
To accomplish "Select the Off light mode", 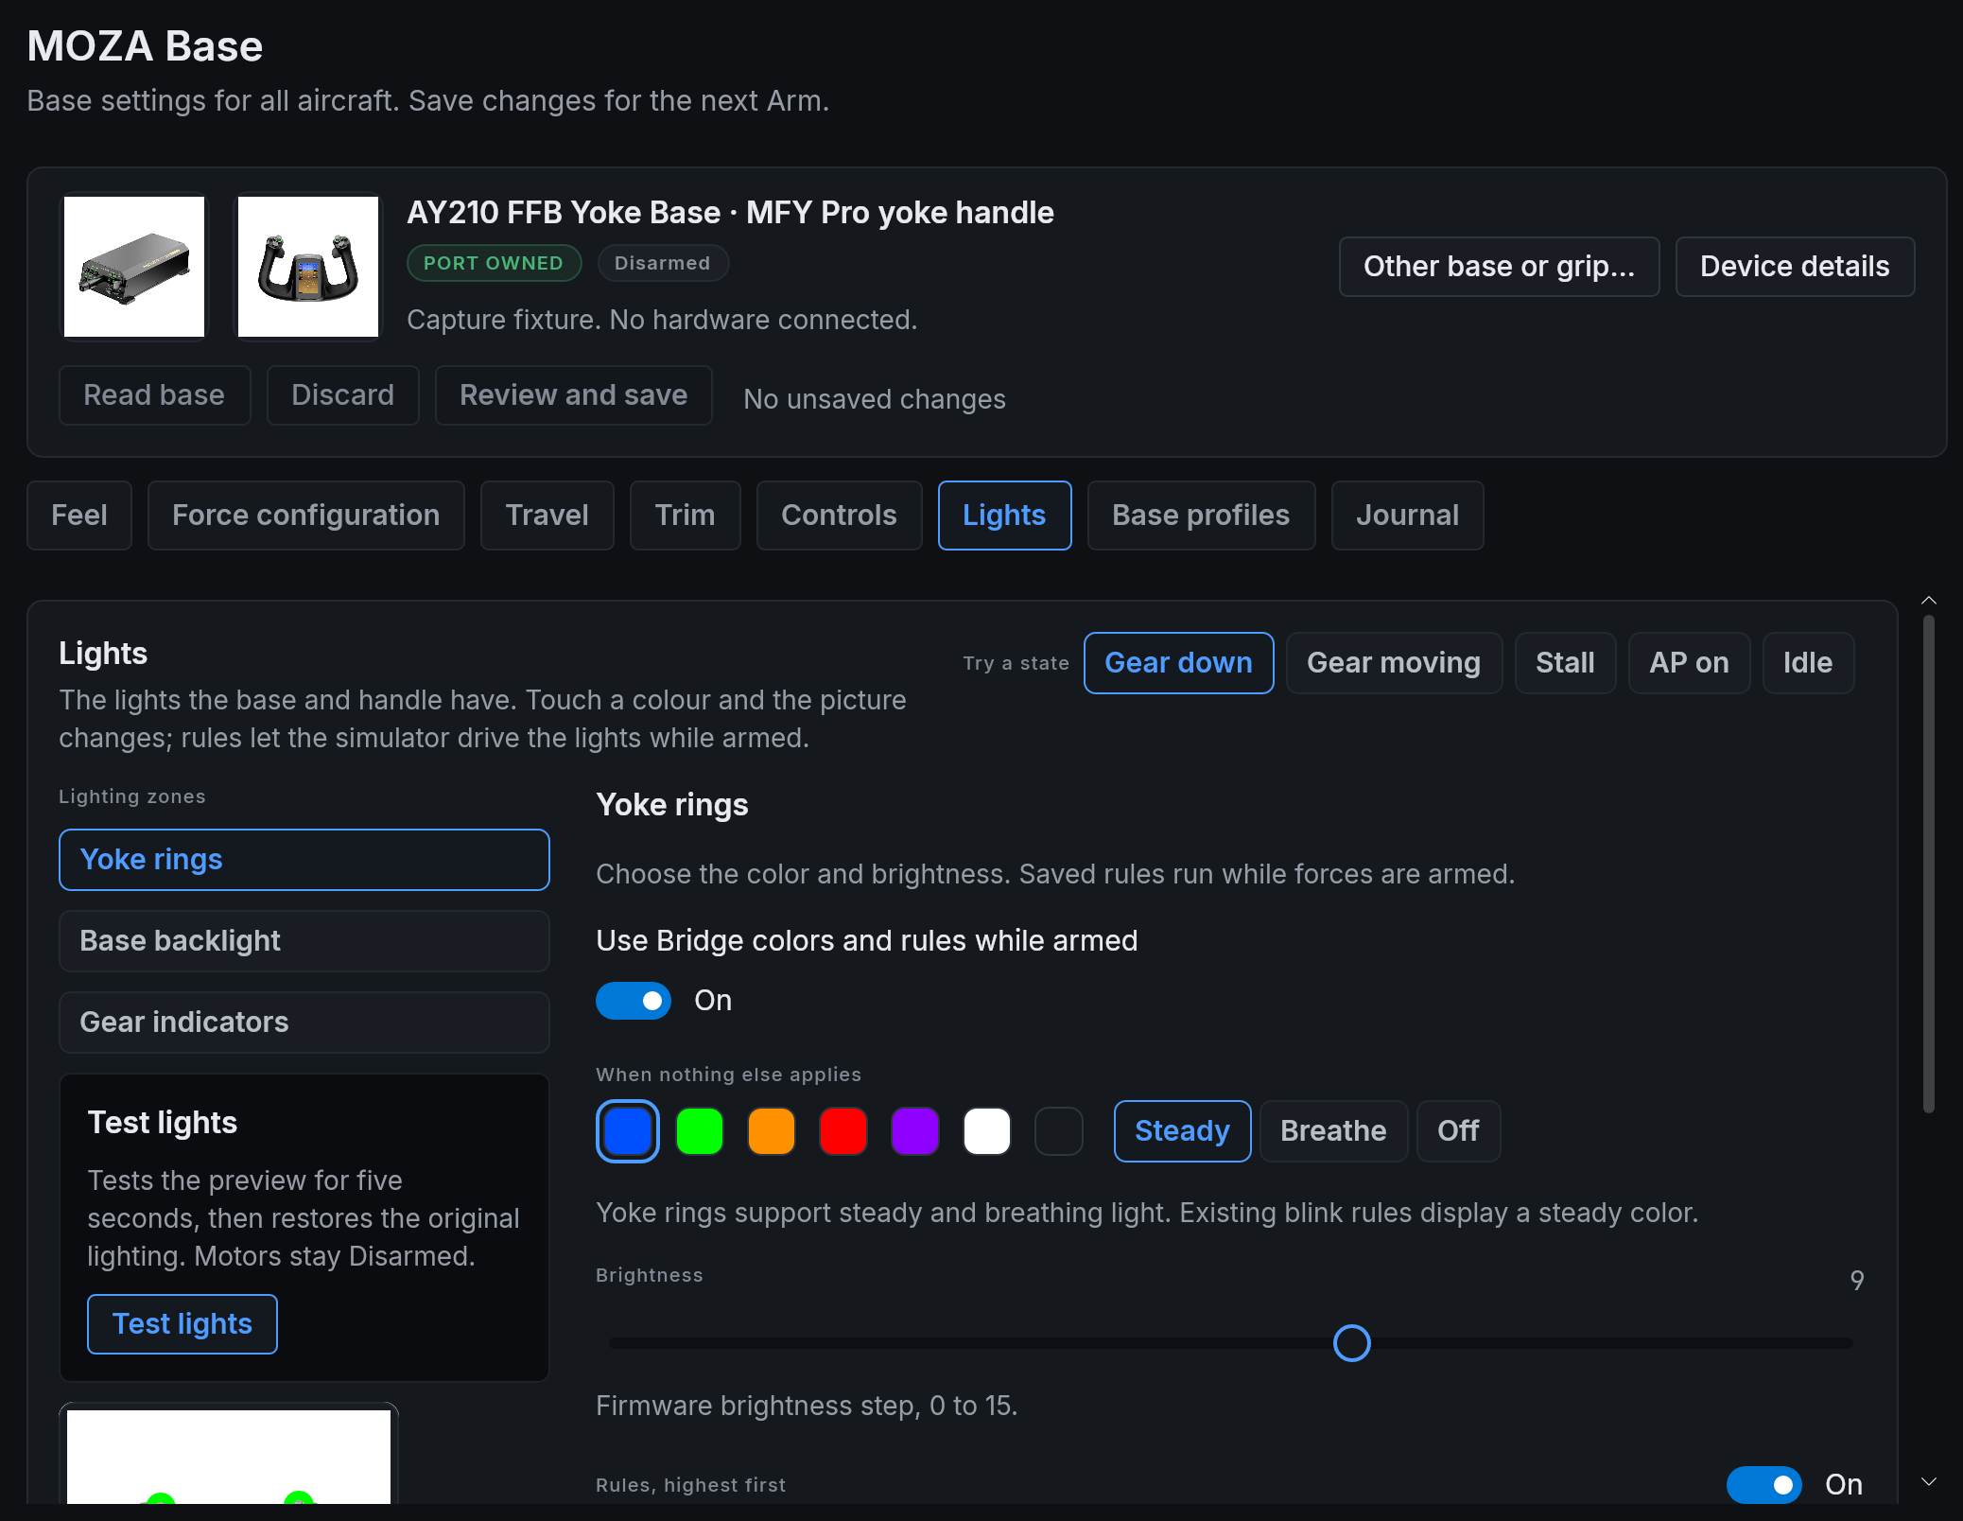I will tap(1458, 1131).
